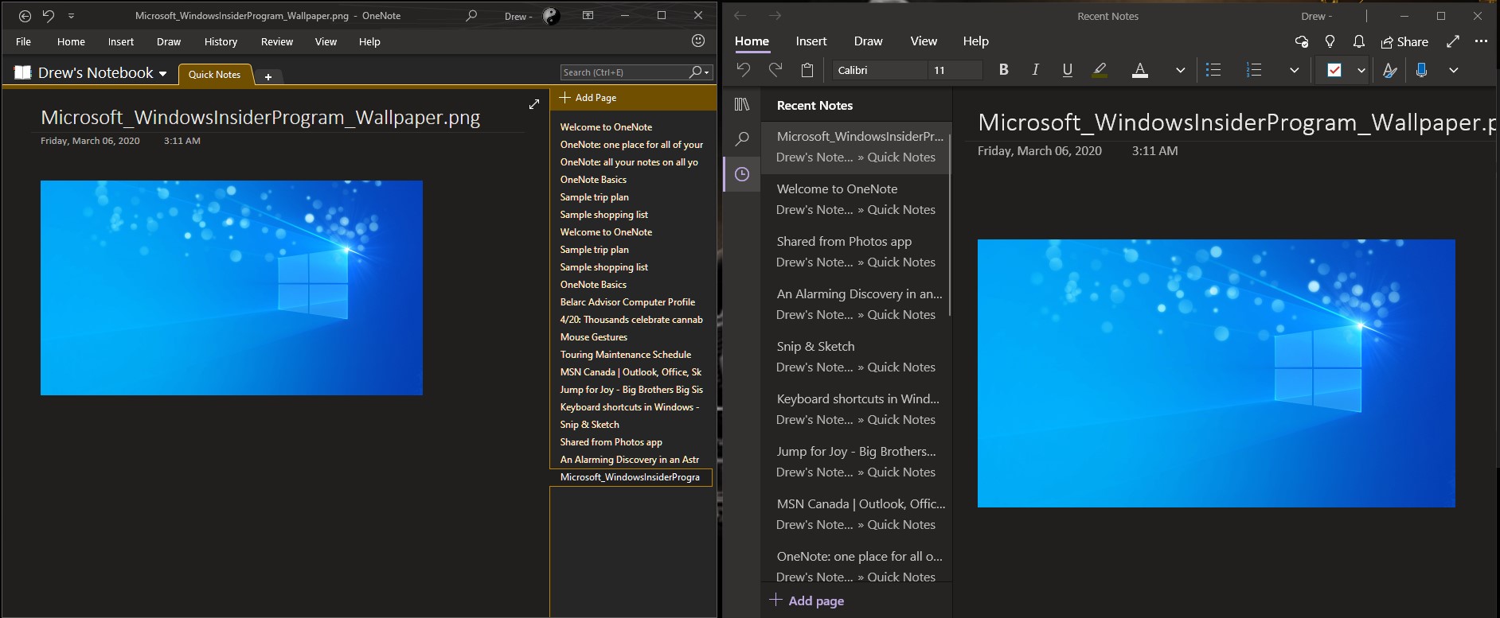Click Drew's profile avatar in OneNote desktop
The width and height of the screenshot is (1500, 618).
click(x=551, y=16)
